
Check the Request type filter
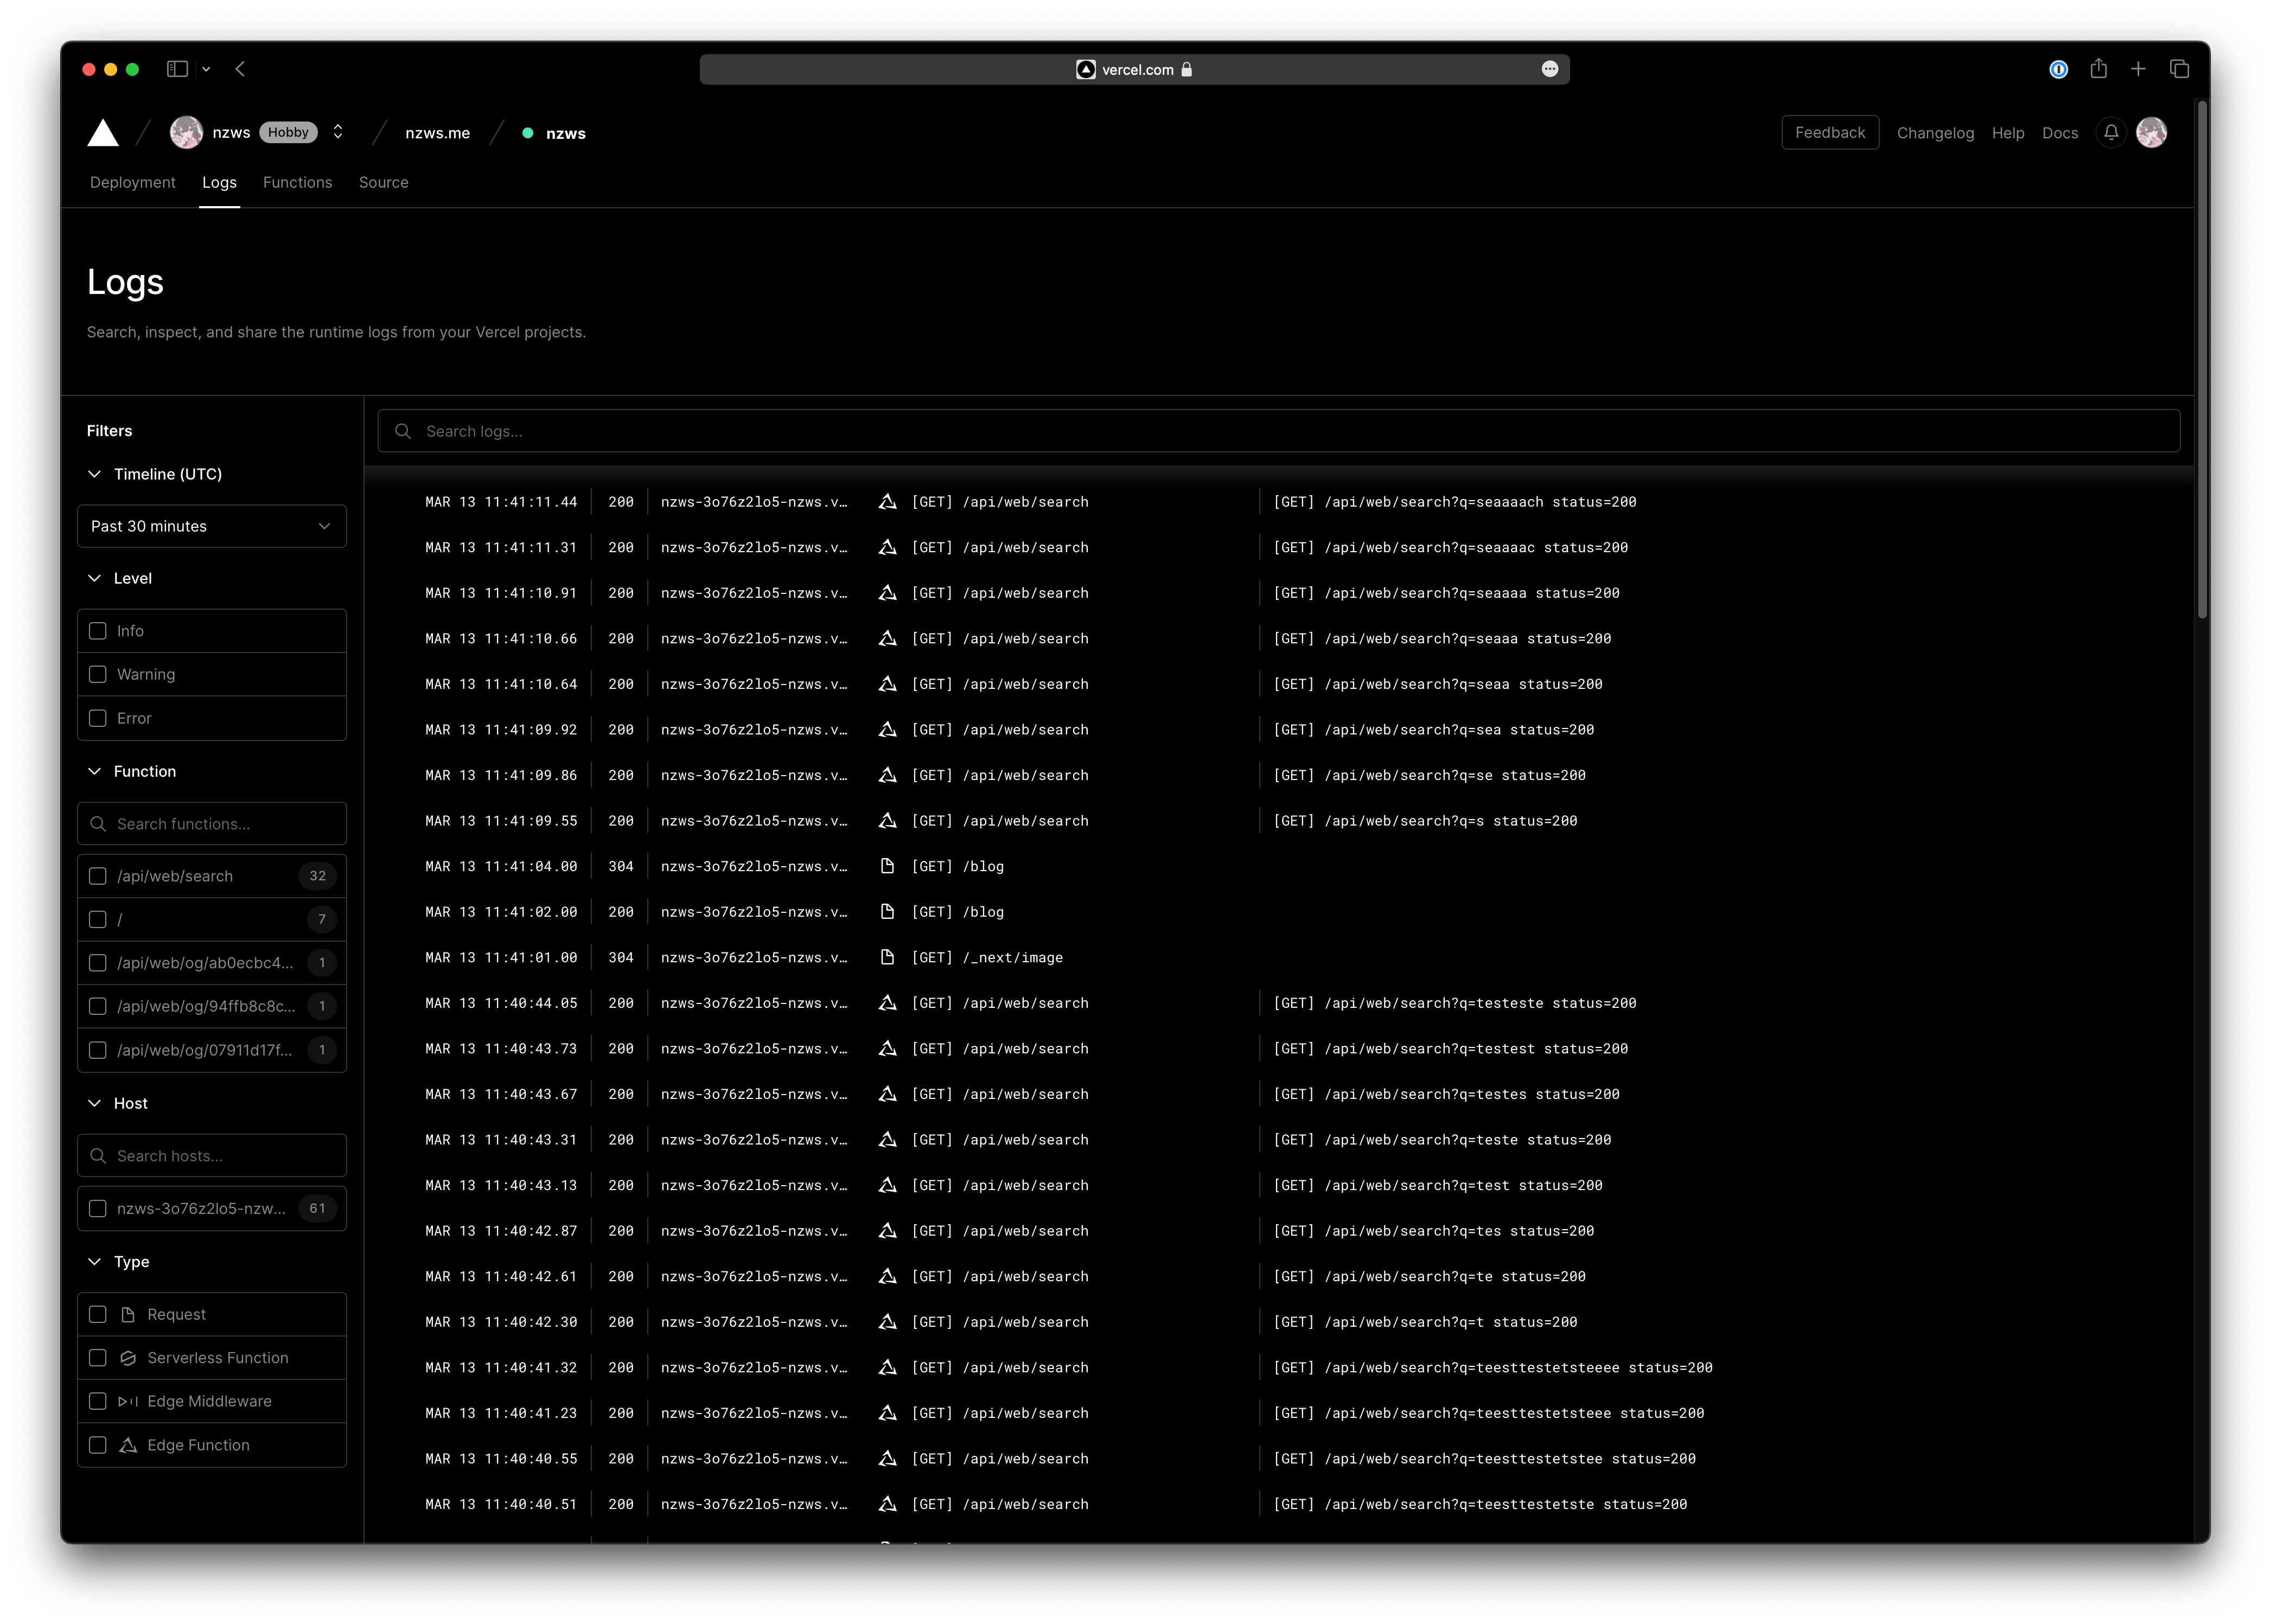pos(98,1314)
